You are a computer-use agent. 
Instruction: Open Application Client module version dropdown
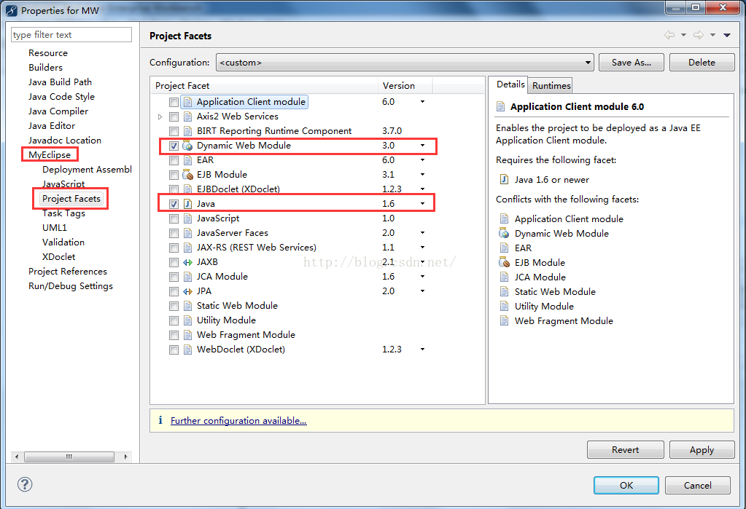(422, 102)
